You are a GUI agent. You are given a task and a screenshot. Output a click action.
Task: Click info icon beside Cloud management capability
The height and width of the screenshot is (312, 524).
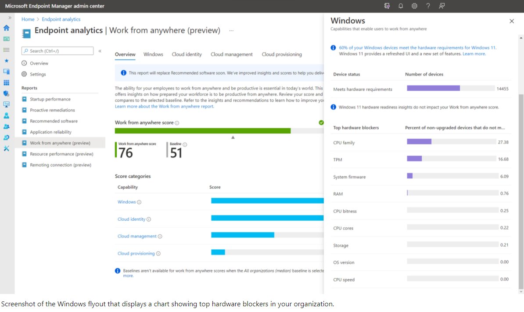160,237
